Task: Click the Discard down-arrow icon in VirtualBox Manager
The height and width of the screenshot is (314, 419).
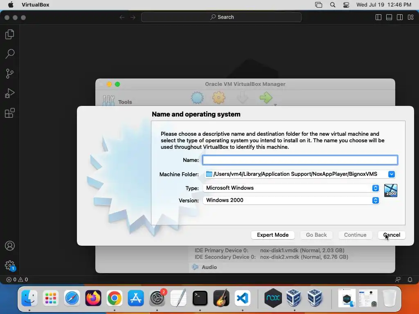Action: tap(243, 98)
